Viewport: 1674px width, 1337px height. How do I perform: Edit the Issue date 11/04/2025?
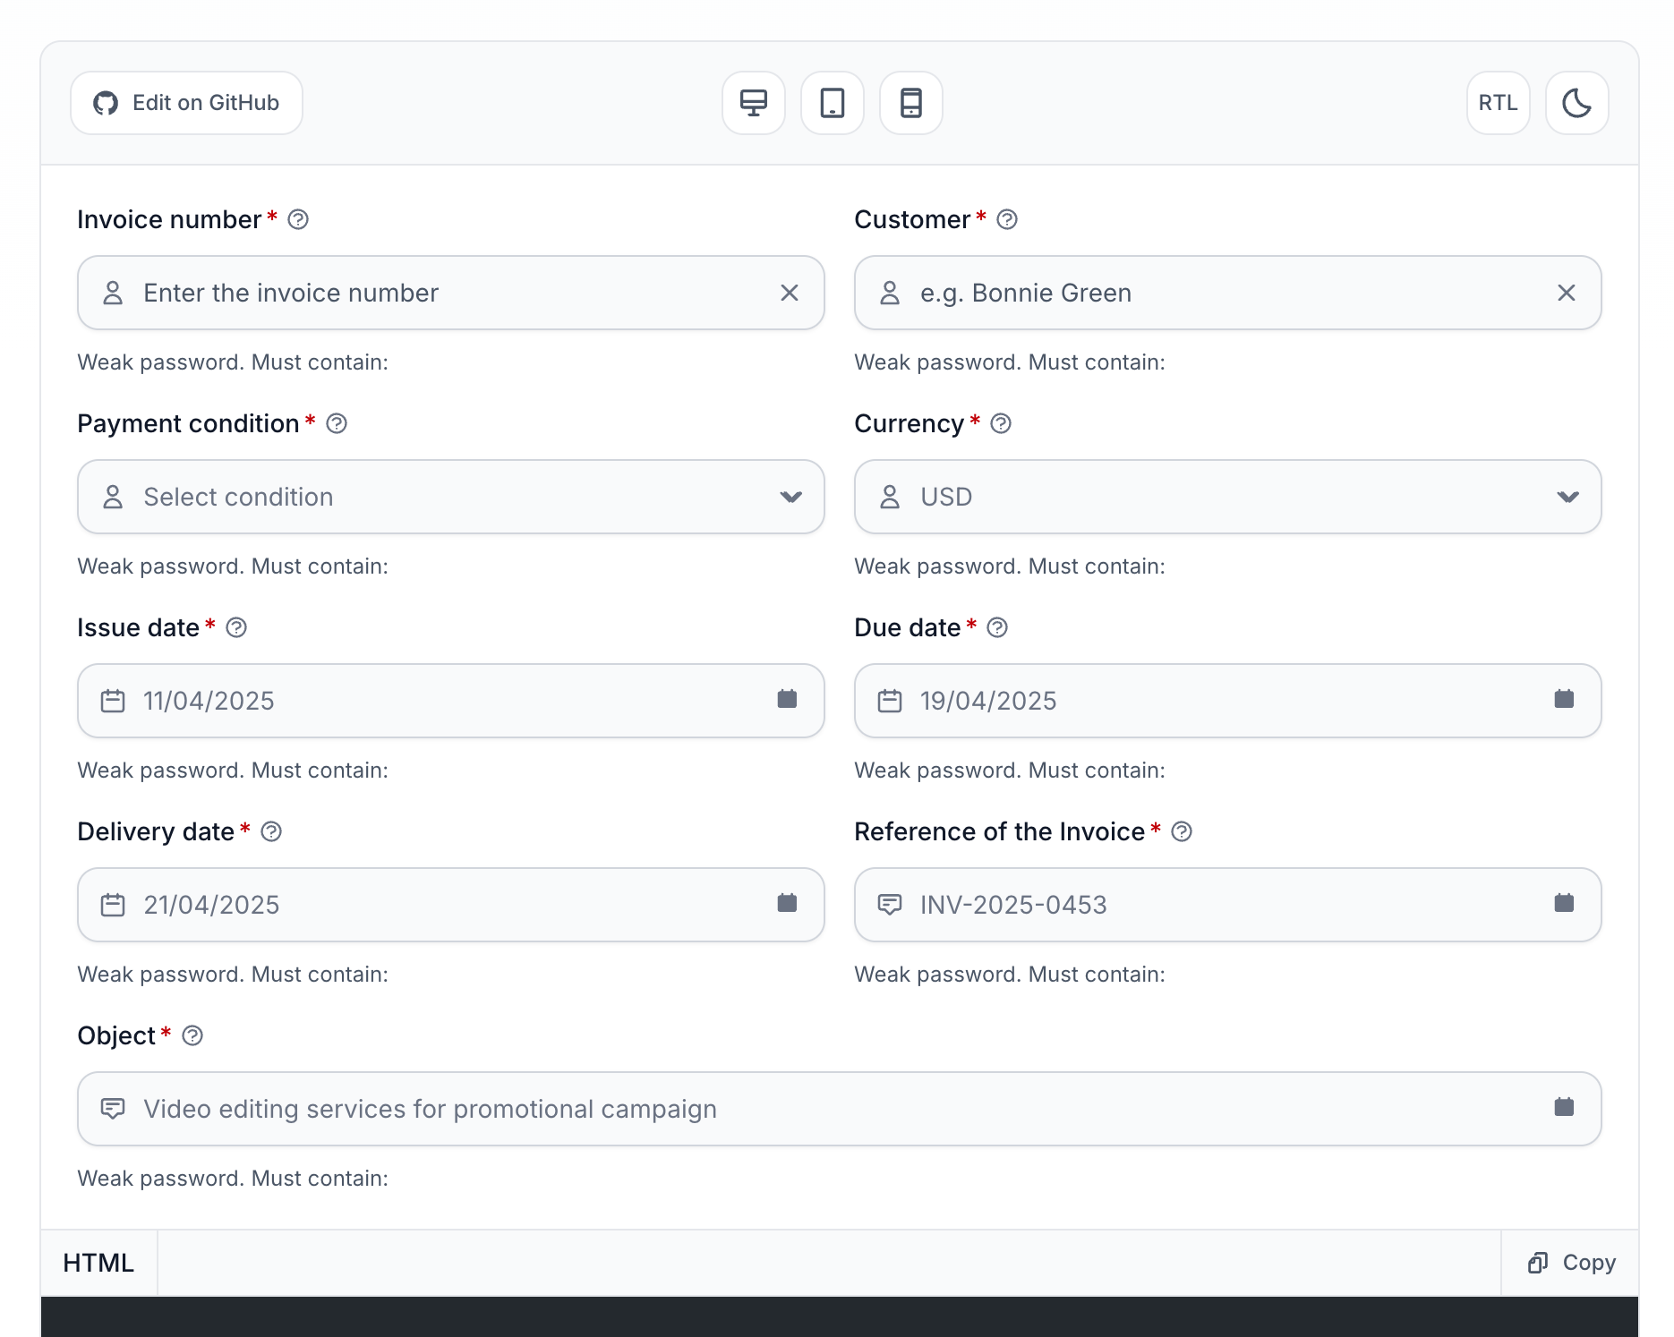pos(451,701)
